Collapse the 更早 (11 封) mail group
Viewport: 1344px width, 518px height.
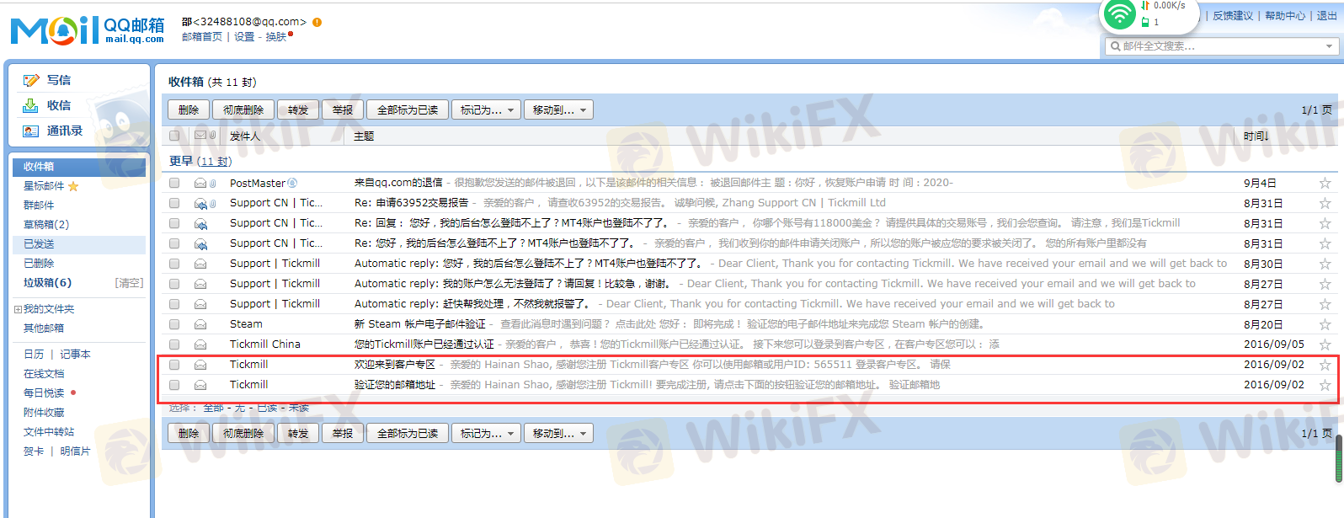200,161
